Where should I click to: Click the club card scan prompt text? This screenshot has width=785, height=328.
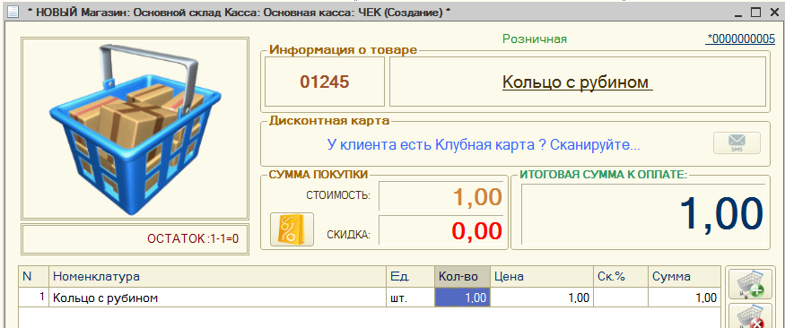(484, 145)
